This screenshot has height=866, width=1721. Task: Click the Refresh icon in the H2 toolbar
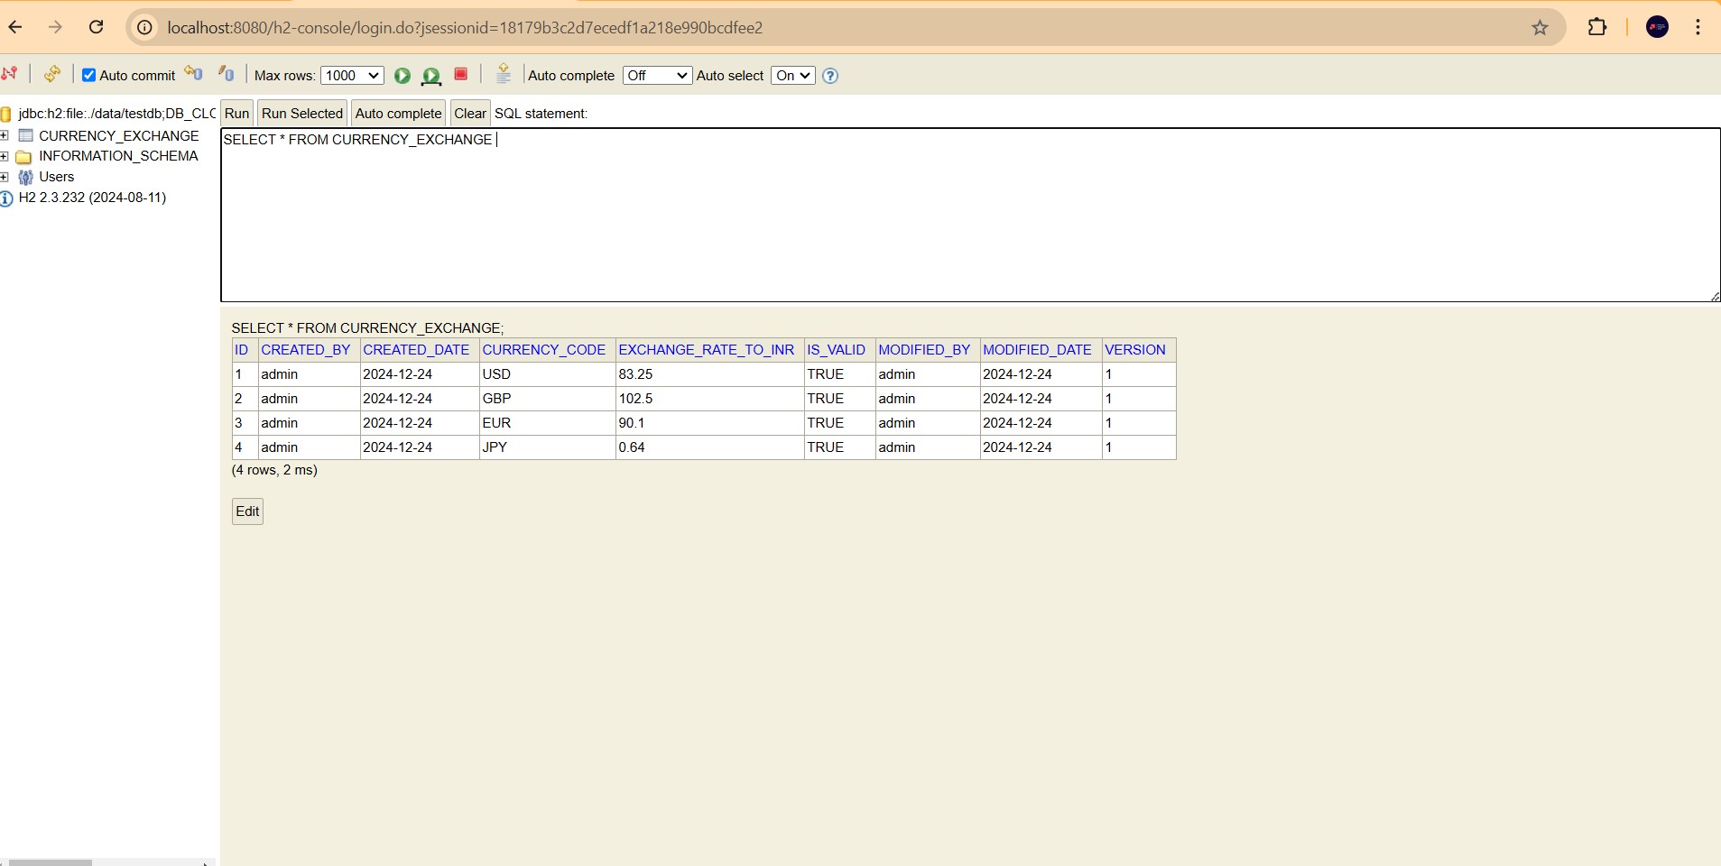(52, 74)
